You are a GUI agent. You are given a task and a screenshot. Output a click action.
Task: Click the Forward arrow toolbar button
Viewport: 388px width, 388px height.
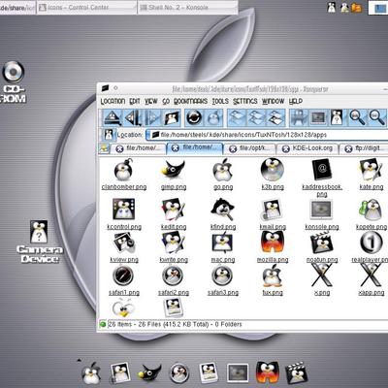click(151, 117)
